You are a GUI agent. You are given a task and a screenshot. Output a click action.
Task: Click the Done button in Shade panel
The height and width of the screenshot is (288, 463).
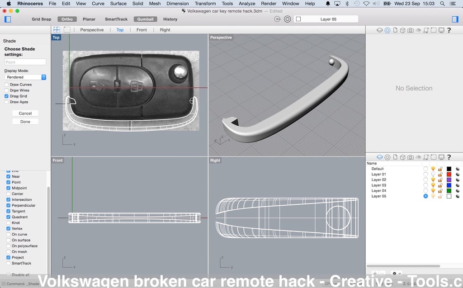(x=25, y=121)
